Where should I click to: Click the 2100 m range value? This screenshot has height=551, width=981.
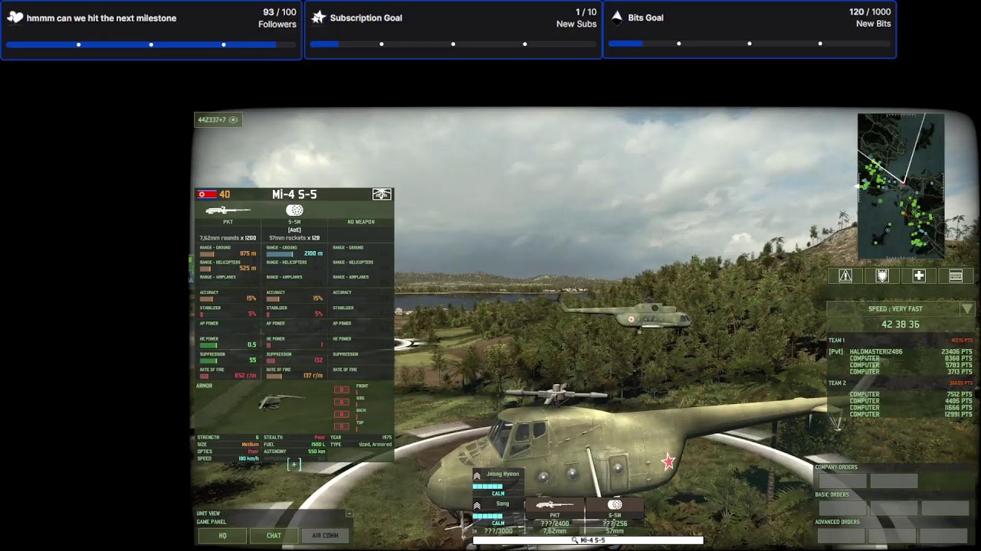click(313, 253)
